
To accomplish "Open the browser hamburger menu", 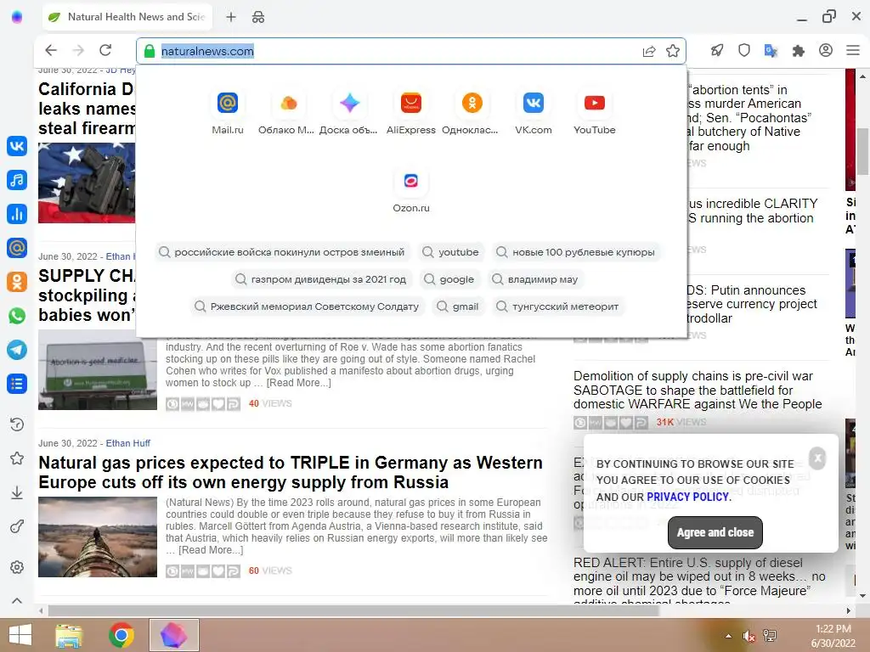I will coord(853,50).
